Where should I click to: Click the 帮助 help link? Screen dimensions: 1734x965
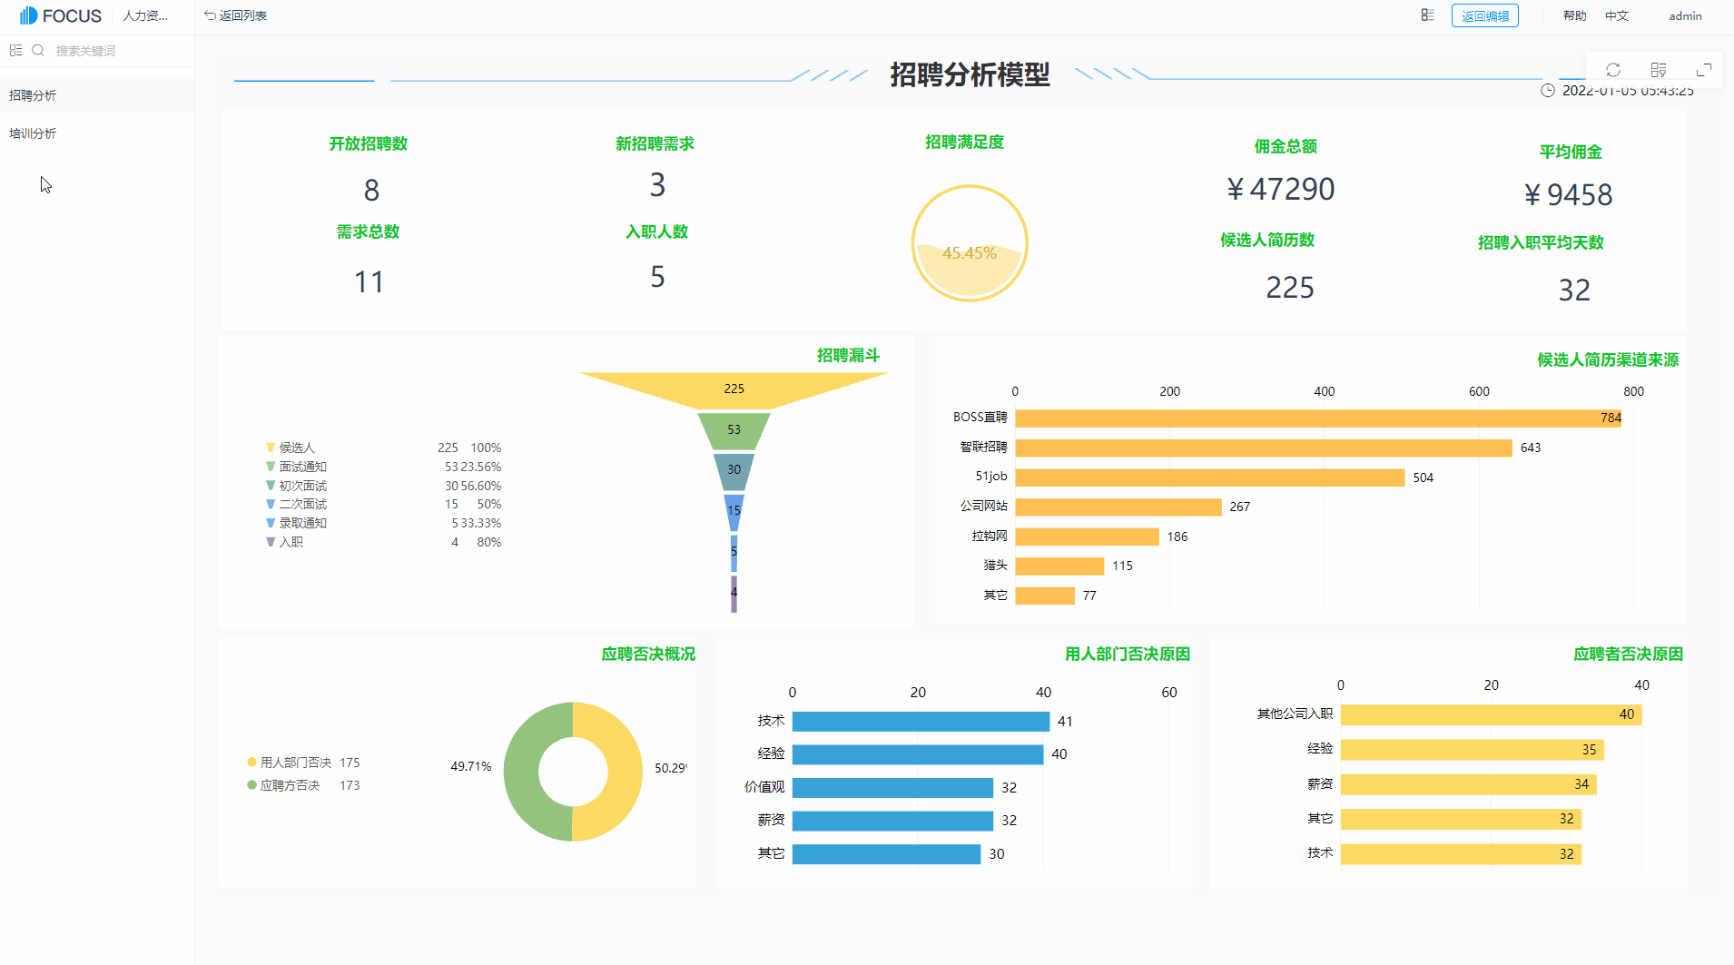pos(1574,15)
